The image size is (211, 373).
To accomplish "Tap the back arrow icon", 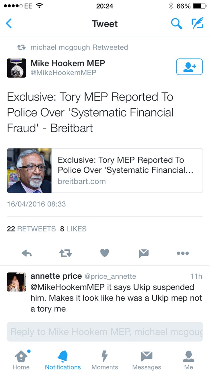I will click(x=9, y=24).
